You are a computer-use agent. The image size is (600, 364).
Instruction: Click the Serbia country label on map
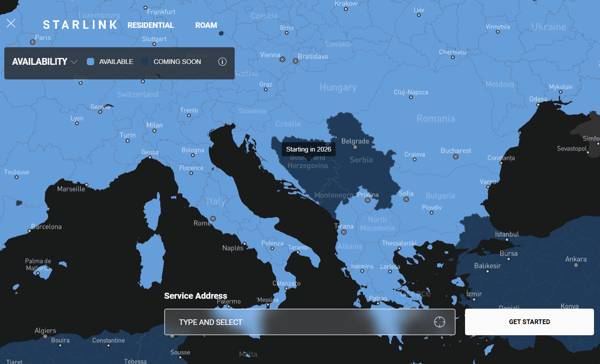click(361, 160)
